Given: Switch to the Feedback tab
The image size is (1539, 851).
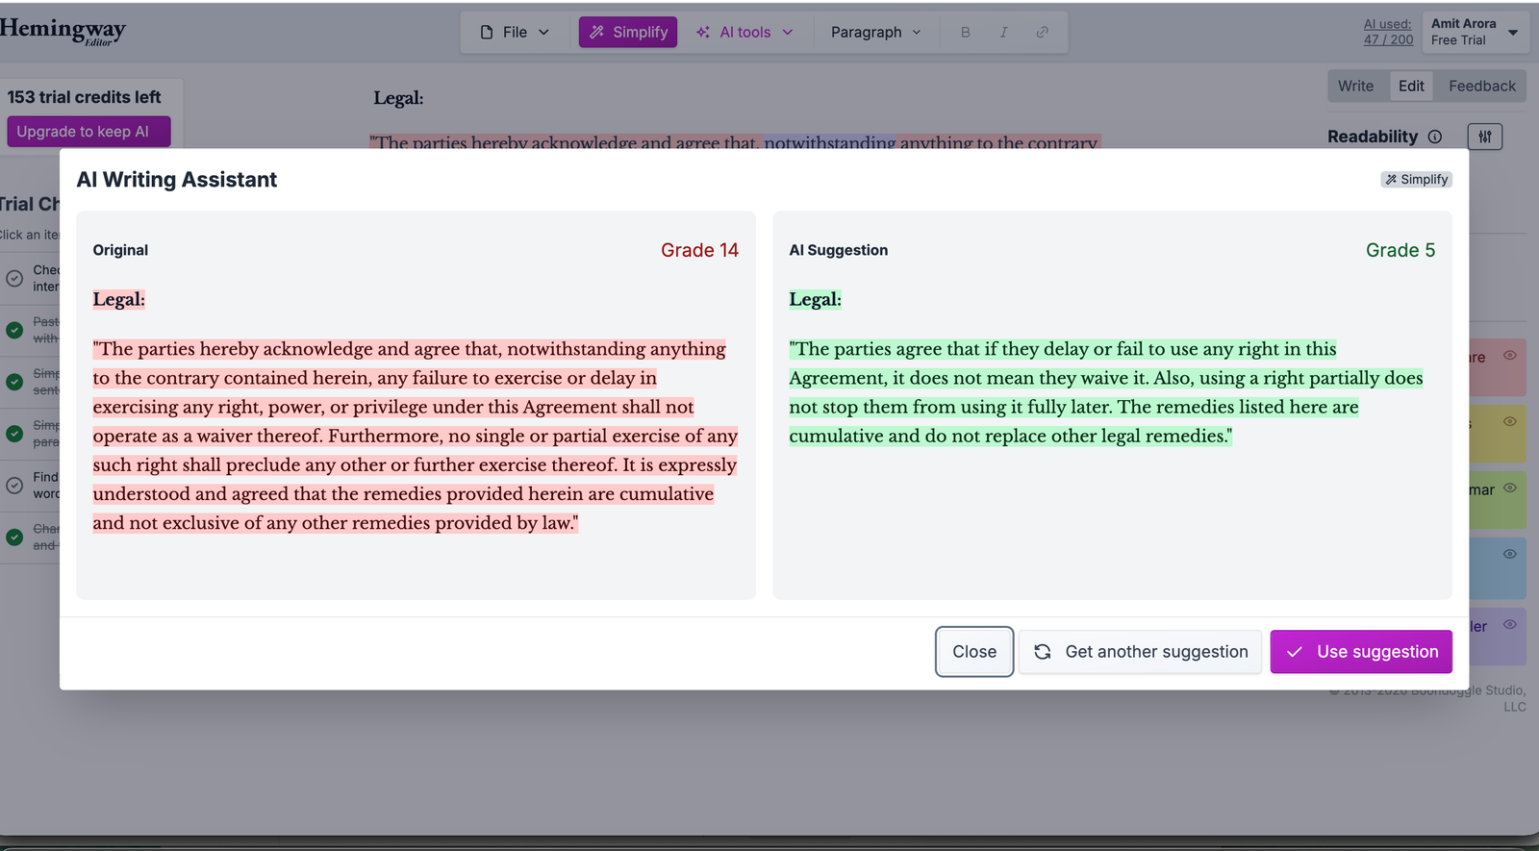Looking at the screenshot, I should (x=1481, y=86).
